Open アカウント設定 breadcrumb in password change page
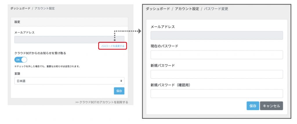Image resolution: width=297 pixels, height=124 pixels. 187,9
